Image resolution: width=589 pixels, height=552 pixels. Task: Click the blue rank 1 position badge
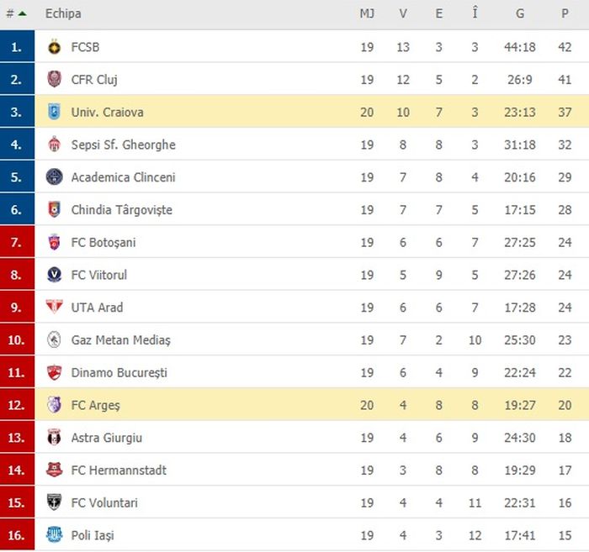pyautogui.click(x=17, y=47)
